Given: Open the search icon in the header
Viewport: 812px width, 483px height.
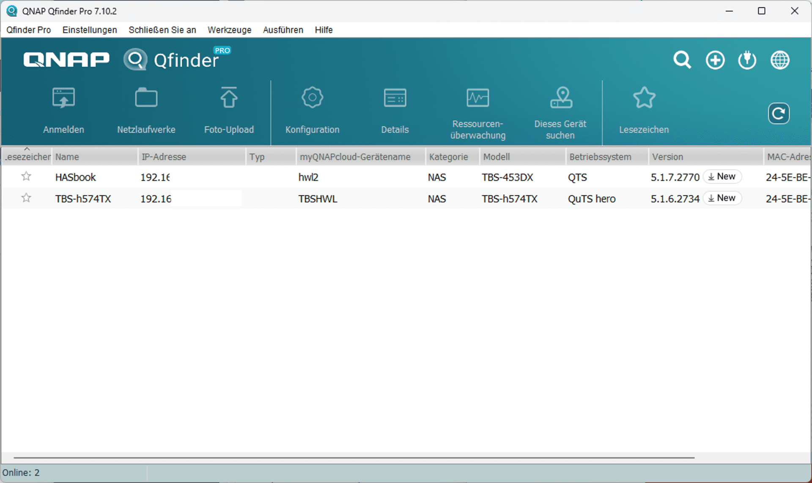Looking at the screenshot, I should 682,60.
